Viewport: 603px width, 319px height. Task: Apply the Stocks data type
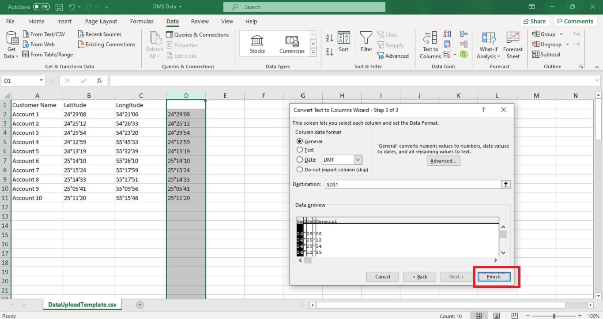(x=256, y=43)
